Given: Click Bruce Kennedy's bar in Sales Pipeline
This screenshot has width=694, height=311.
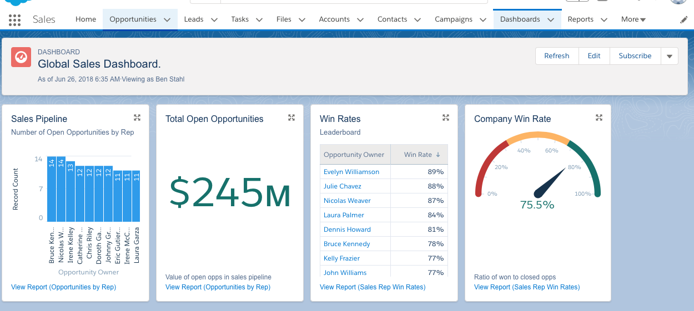Looking at the screenshot, I should tap(52, 190).
